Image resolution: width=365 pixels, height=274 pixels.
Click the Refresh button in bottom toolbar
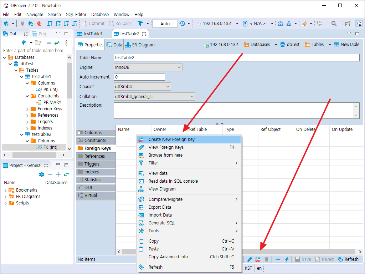(348, 259)
